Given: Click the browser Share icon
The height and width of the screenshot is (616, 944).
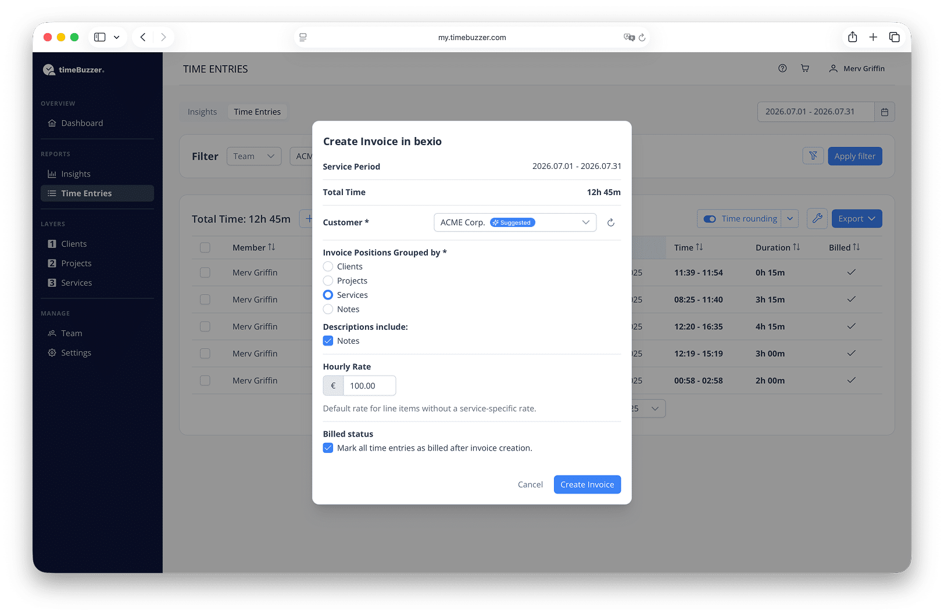Looking at the screenshot, I should (x=853, y=37).
